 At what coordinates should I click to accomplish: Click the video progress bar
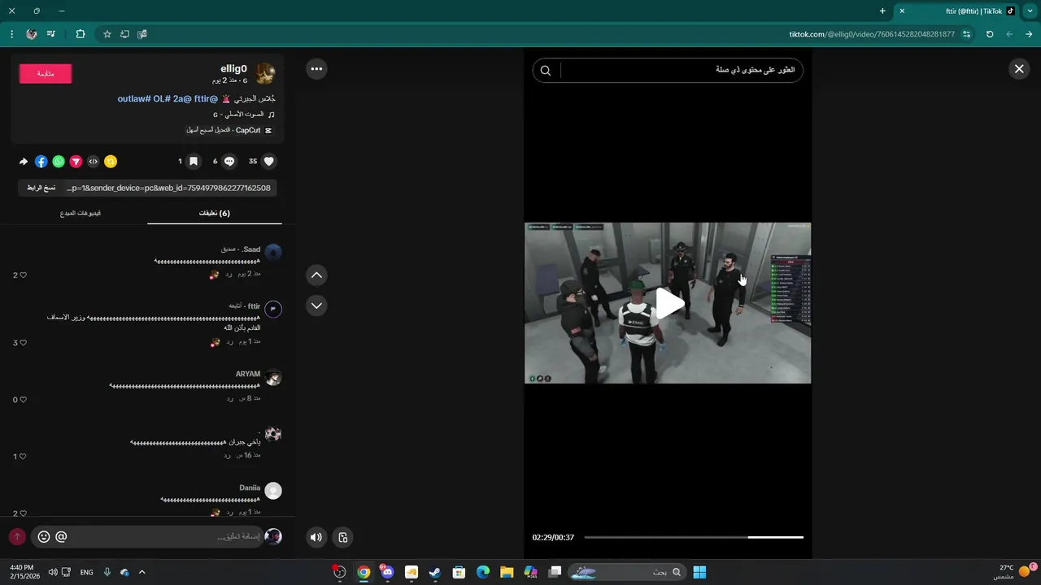click(x=694, y=537)
